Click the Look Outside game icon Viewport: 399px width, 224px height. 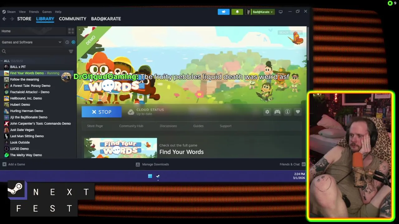[6, 142]
